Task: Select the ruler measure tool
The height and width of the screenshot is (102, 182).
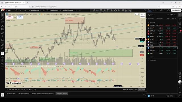Action: point(3,45)
